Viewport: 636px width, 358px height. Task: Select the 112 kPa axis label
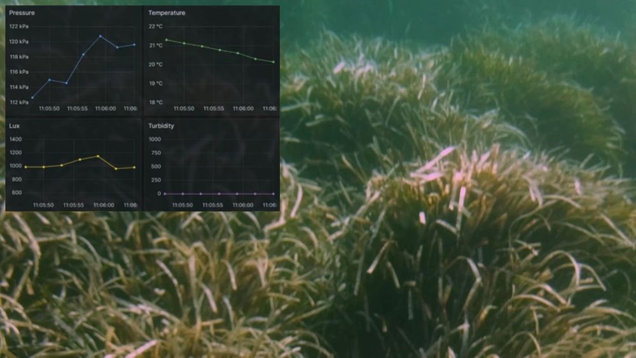click(18, 102)
